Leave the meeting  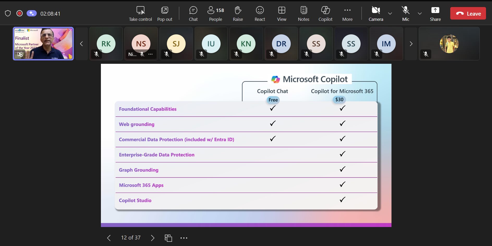point(468,14)
